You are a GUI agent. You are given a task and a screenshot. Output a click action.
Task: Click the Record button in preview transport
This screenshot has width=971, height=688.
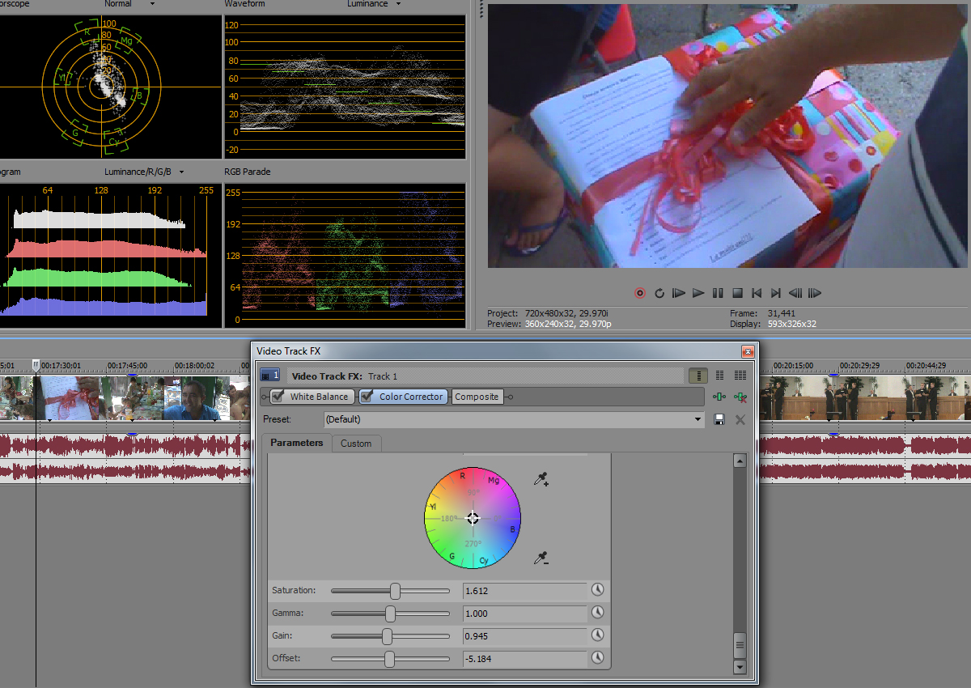pos(640,293)
